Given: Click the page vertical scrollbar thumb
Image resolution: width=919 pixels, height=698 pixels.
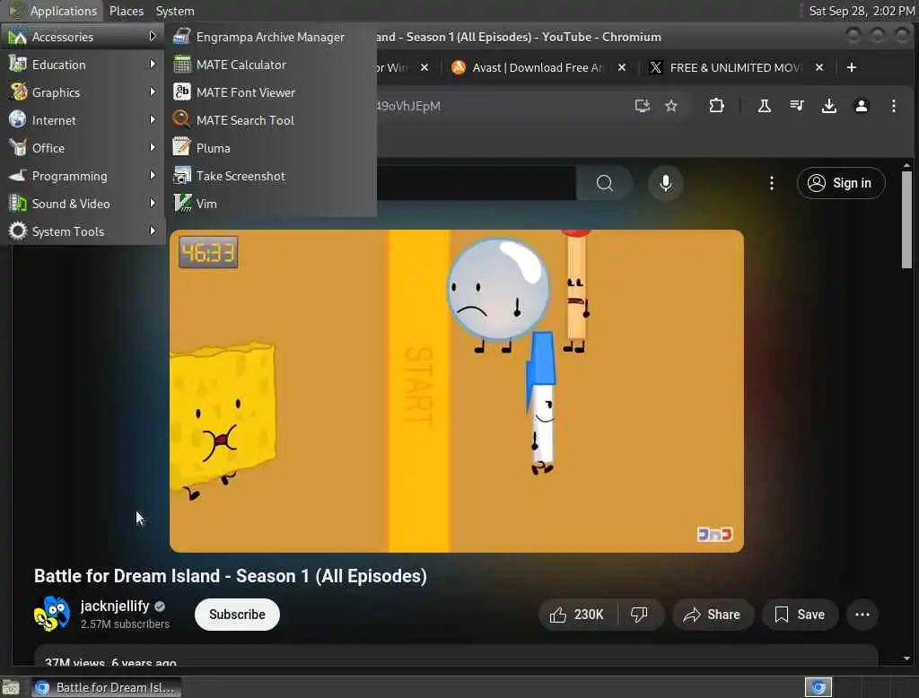Looking at the screenshot, I should (x=906, y=220).
